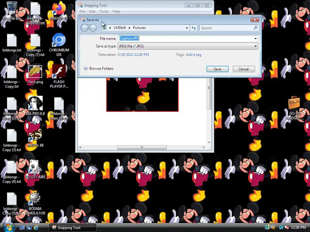Select the FLASH PLAYER desktop shortcut
This screenshot has height=232, width=310.
coord(59,76)
